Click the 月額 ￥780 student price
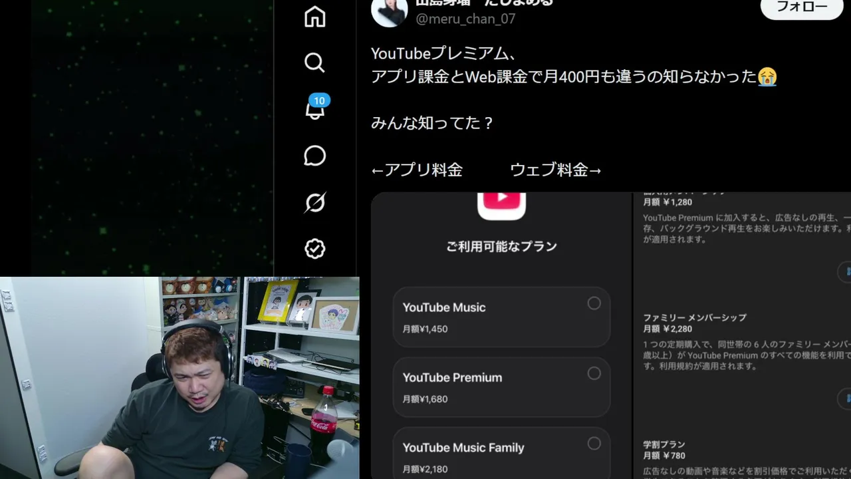Screen dimensions: 851x479 click(x=664, y=456)
